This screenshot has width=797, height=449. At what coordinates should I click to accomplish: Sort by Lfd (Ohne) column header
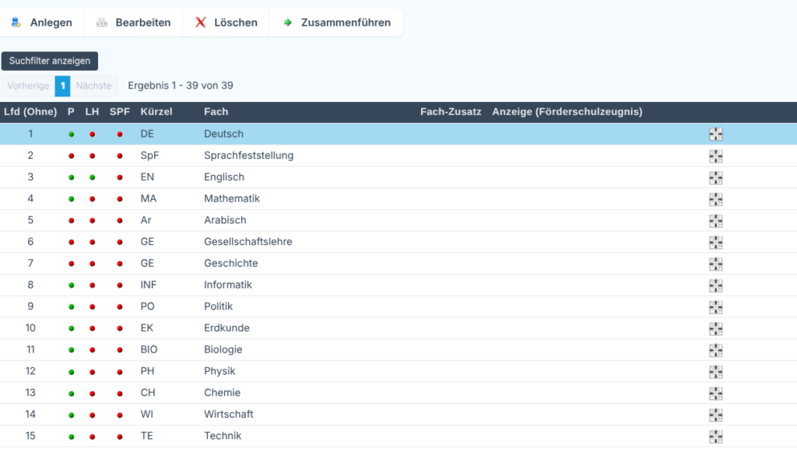pyautogui.click(x=30, y=112)
